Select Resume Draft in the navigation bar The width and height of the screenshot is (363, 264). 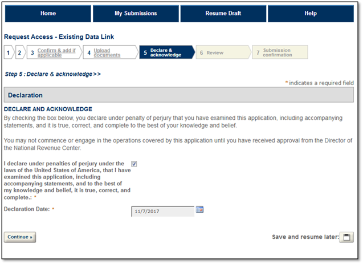(x=223, y=14)
